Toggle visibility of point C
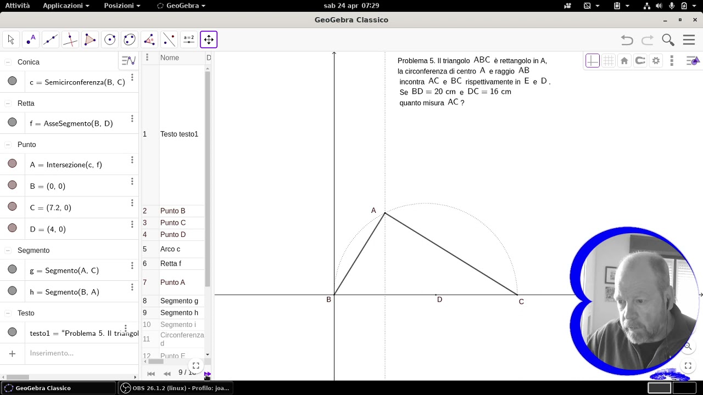This screenshot has width=703, height=395. click(12, 206)
